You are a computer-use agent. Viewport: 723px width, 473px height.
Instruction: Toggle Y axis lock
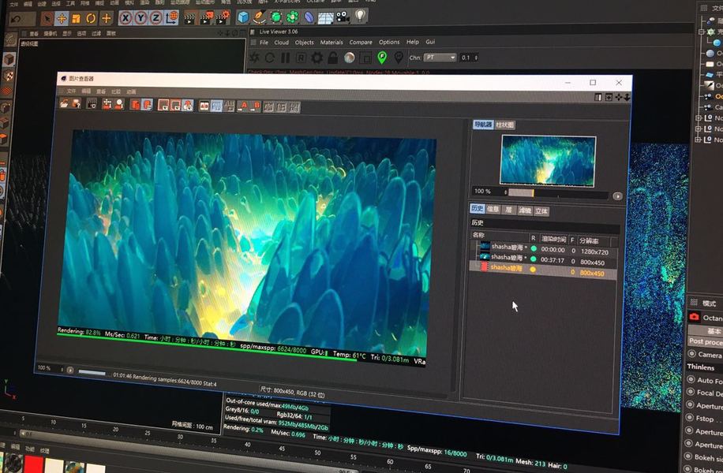140,18
